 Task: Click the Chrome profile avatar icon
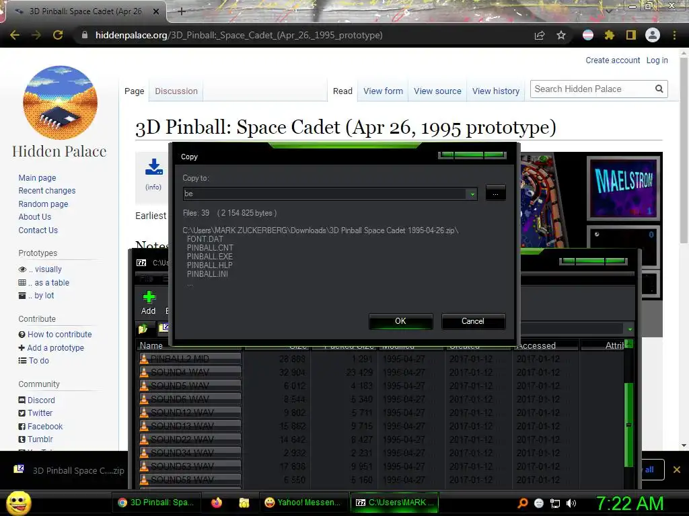tap(653, 35)
